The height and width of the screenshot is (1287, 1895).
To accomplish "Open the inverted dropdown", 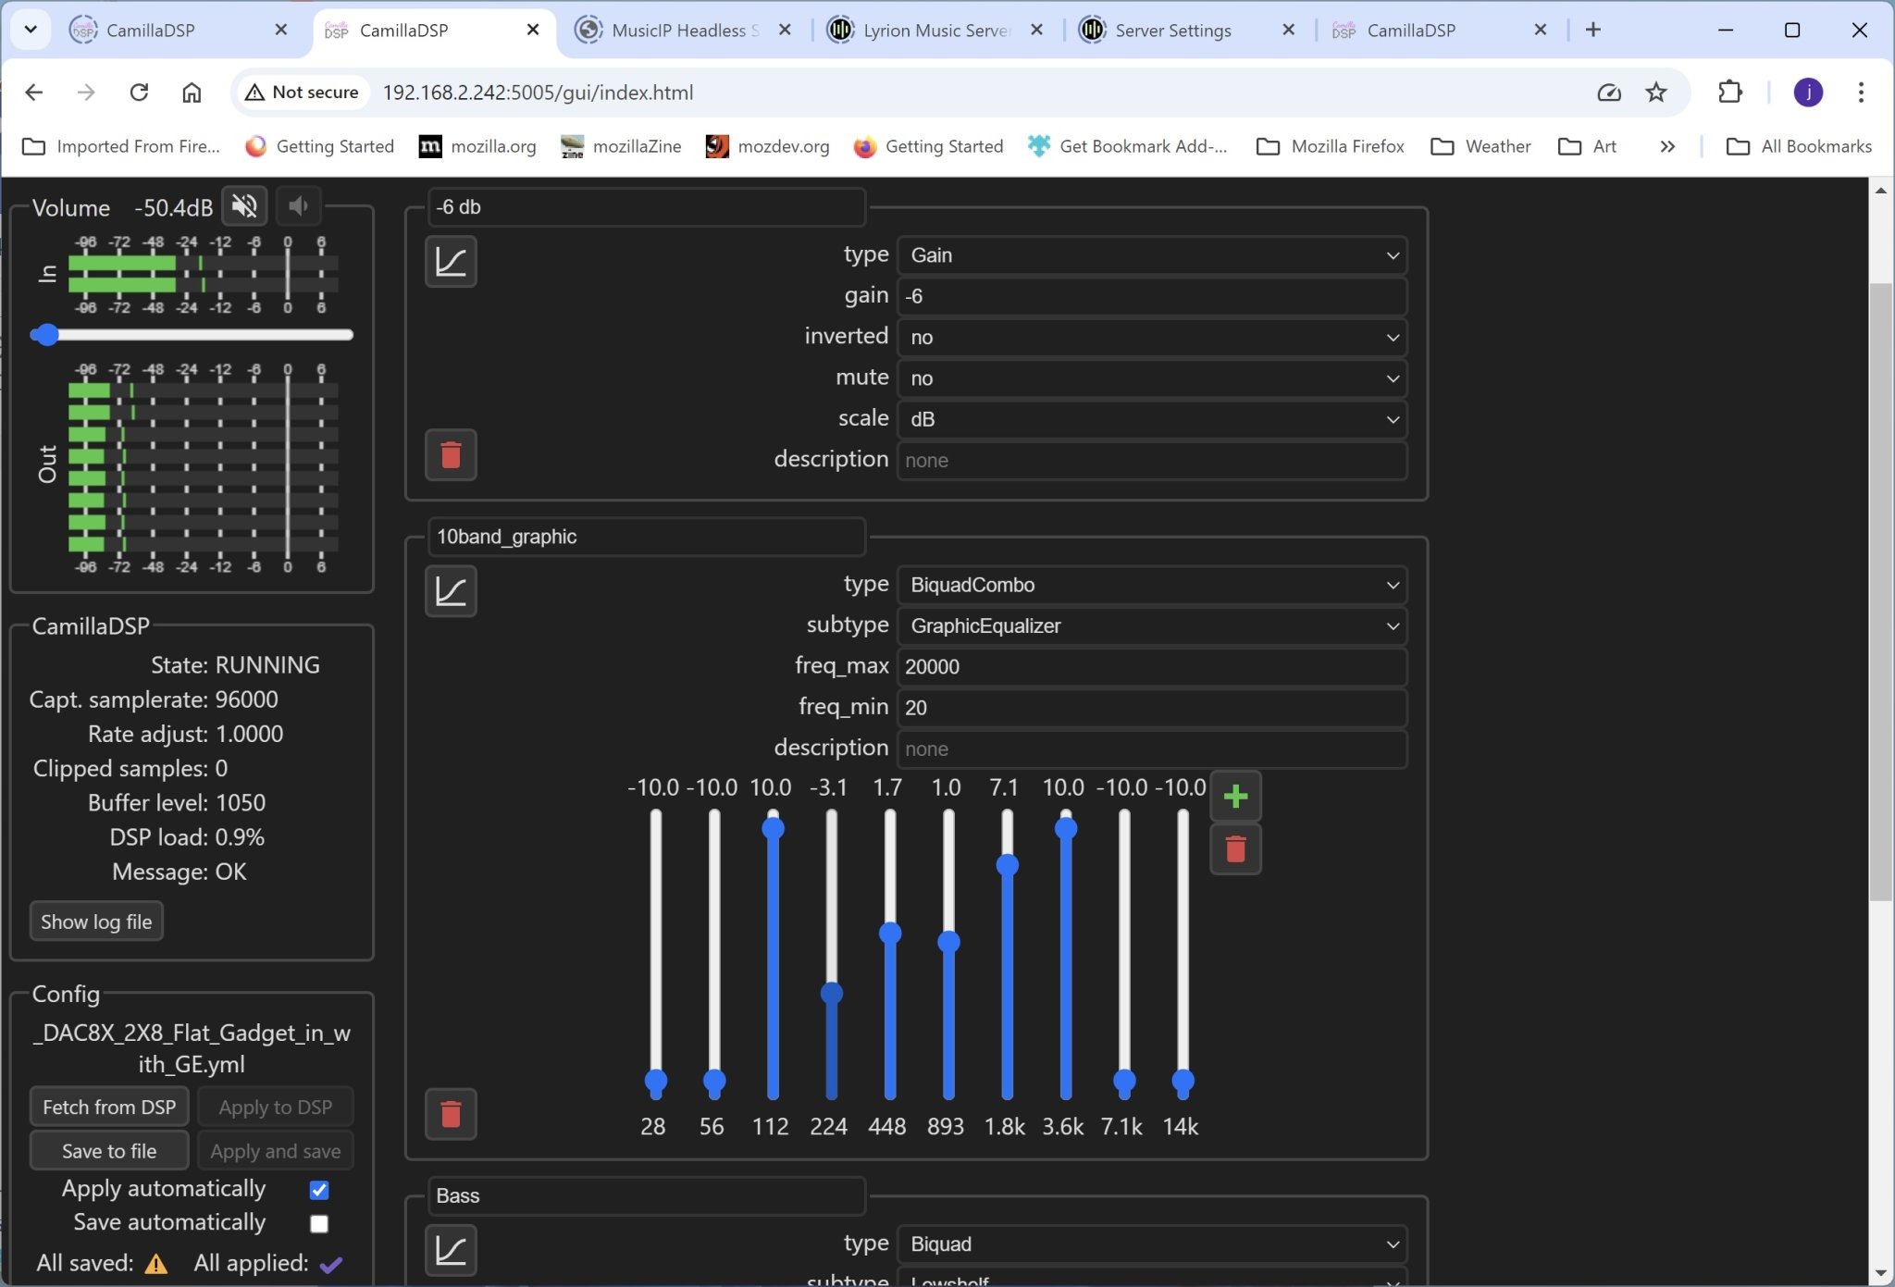I will pyautogui.click(x=1152, y=337).
